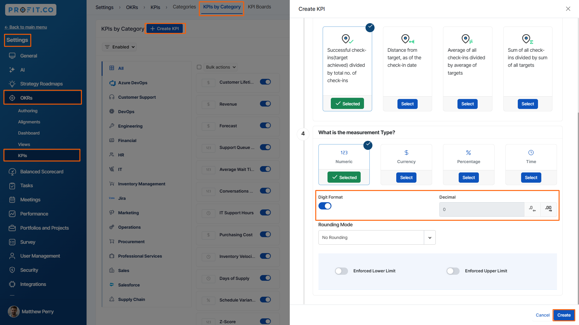Switch to the KPI Boards tab
The height and width of the screenshot is (325, 579).
(x=259, y=7)
